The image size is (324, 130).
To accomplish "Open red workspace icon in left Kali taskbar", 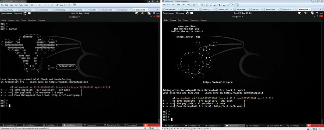I will point(146,125).
